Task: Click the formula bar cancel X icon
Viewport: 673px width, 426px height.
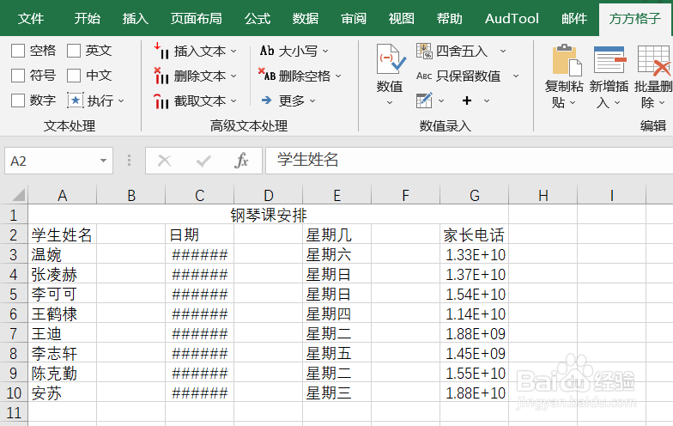Action: pos(165,161)
